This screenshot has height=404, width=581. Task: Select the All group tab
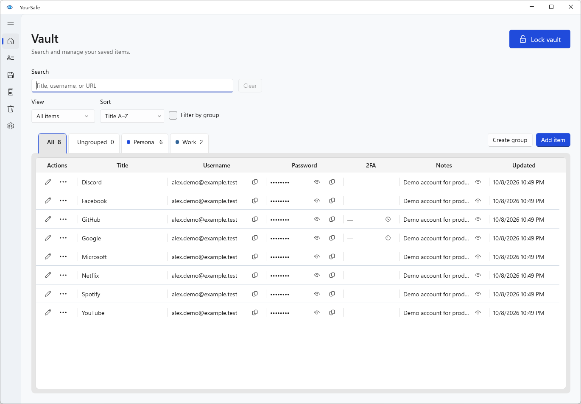[53, 143]
